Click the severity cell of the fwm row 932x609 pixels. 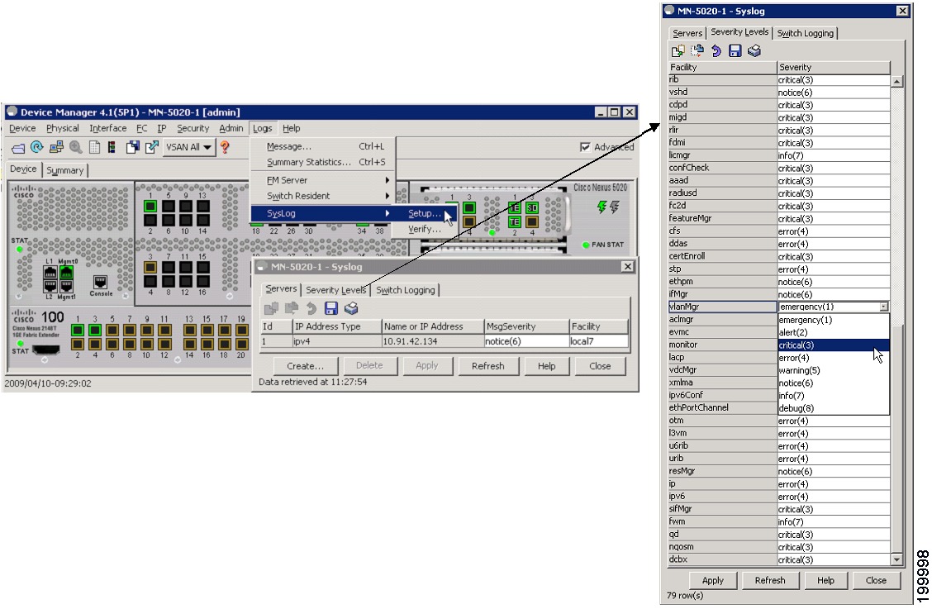[x=834, y=522]
